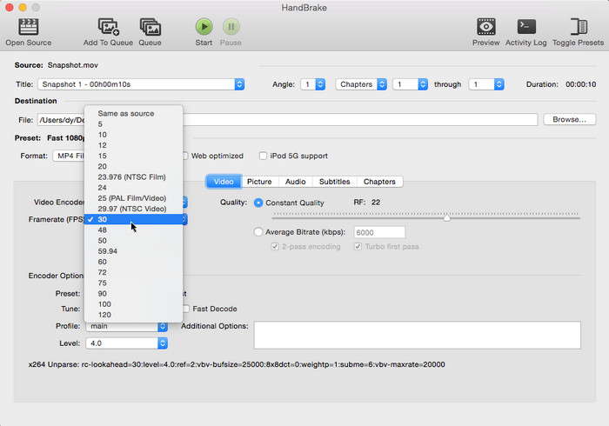The width and height of the screenshot is (609, 426).
Task: Select Average Bitrate radio button
Action: click(x=258, y=232)
